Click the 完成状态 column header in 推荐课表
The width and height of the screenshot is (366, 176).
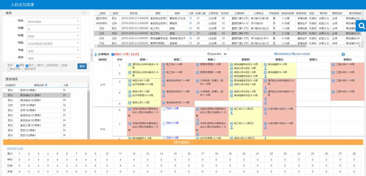point(10,85)
